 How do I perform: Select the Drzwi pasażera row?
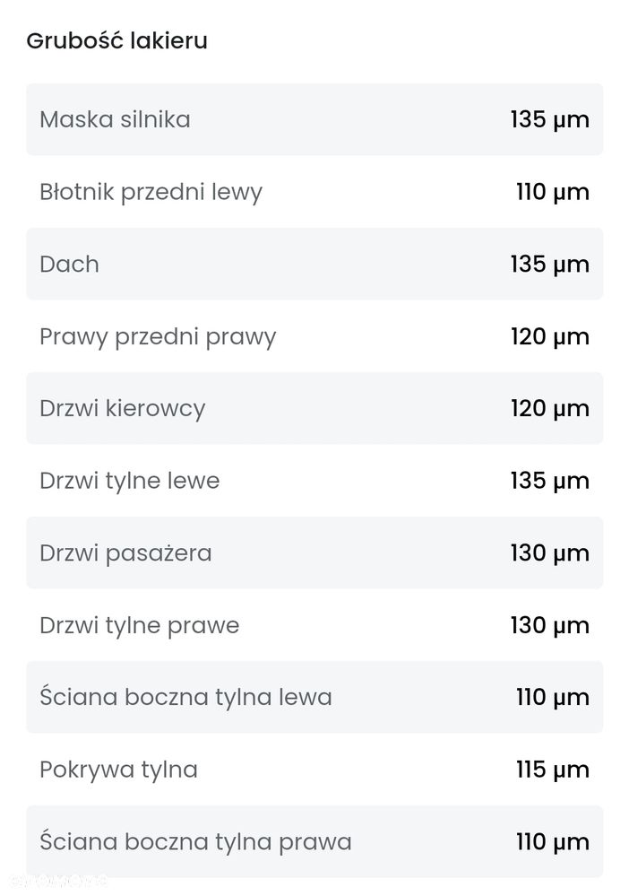314,553
